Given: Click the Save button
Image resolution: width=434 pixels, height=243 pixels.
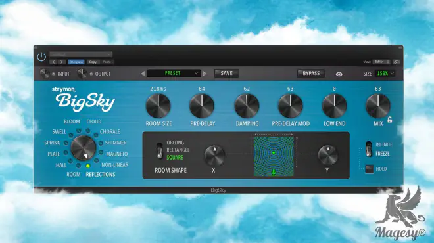Looking at the screenshot, I should click(x=226, y=74).
